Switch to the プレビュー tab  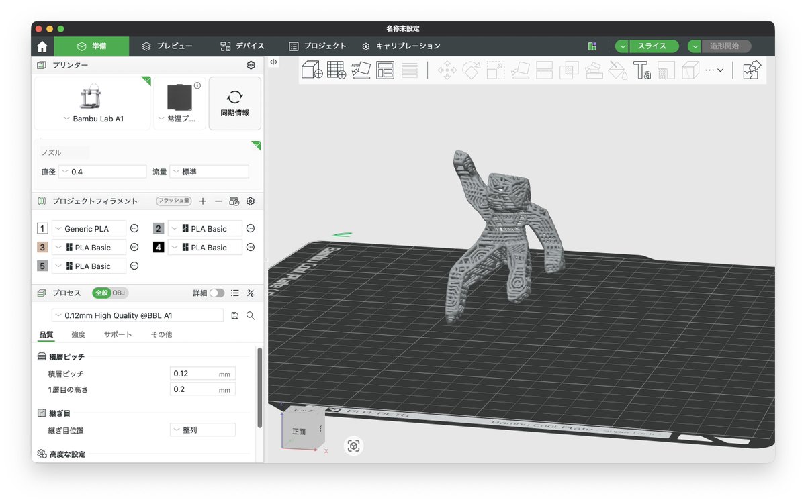167,46
